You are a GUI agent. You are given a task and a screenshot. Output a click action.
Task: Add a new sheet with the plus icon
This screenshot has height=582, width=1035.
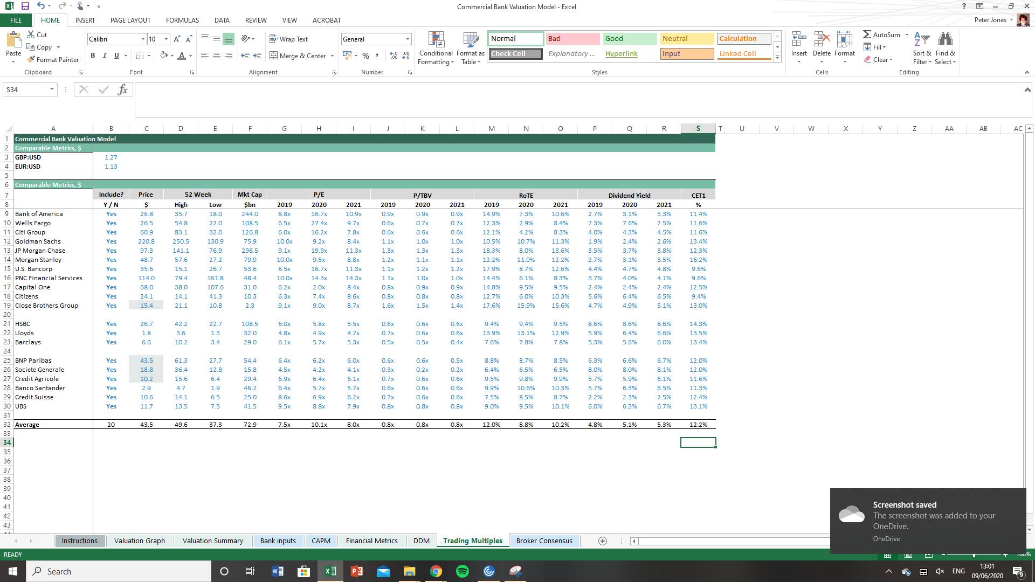(603, 541)
